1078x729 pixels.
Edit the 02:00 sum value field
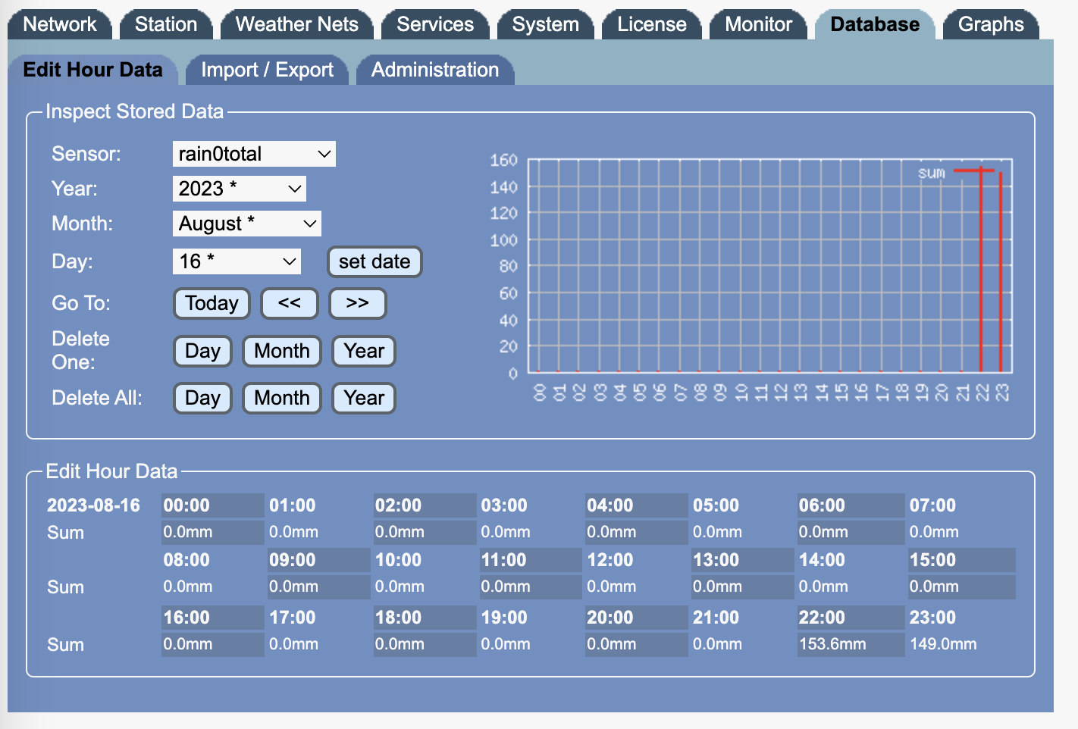point(425,532)
